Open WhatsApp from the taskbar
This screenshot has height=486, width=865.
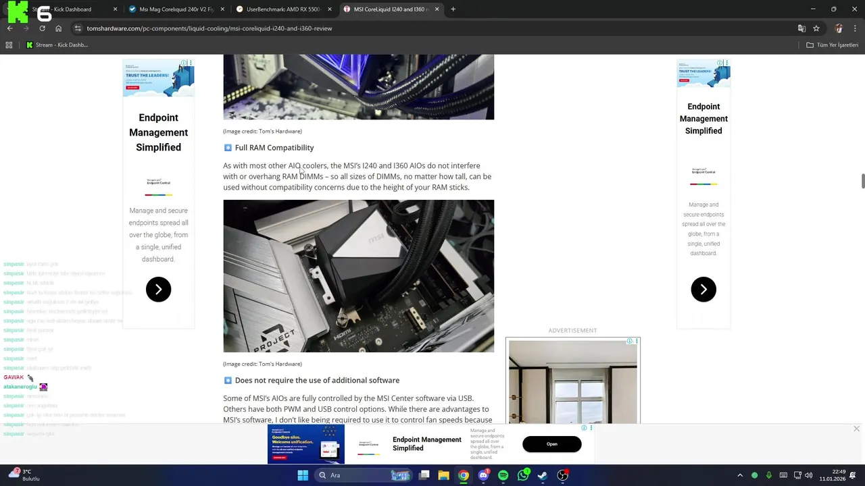pos(523,475)
